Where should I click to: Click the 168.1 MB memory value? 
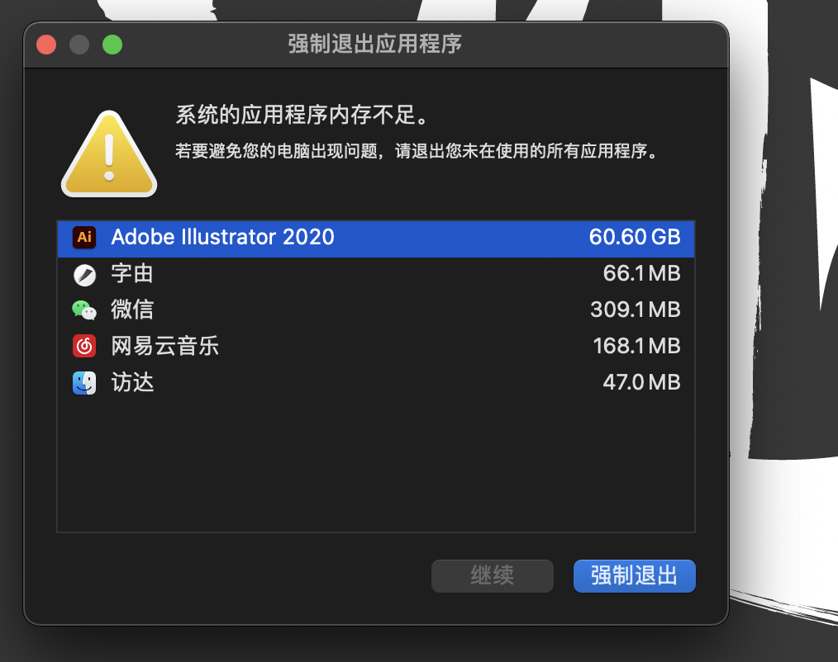point(636,346)
